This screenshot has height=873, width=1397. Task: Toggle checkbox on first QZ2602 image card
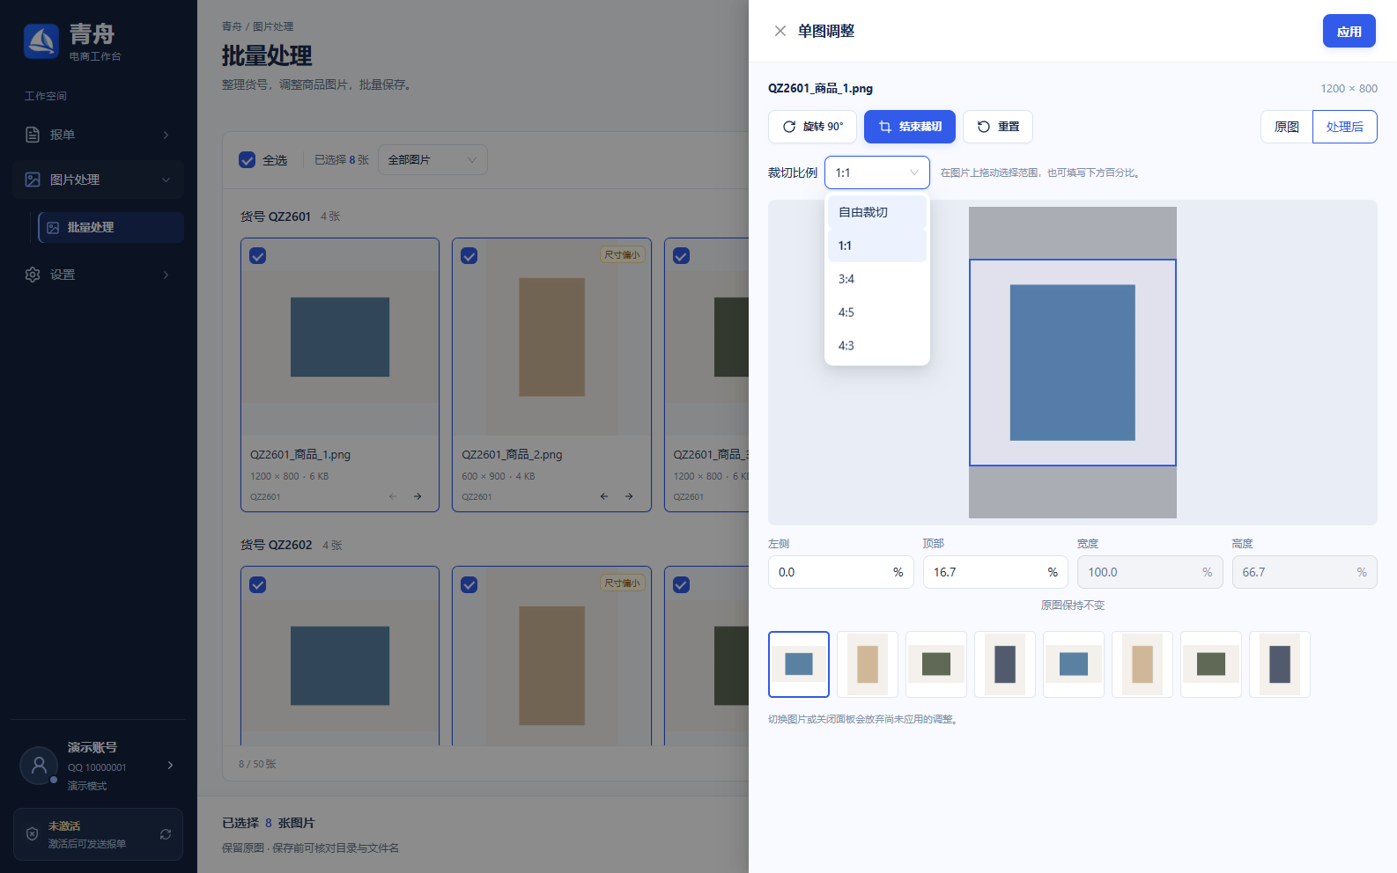(x=258, y=585)
